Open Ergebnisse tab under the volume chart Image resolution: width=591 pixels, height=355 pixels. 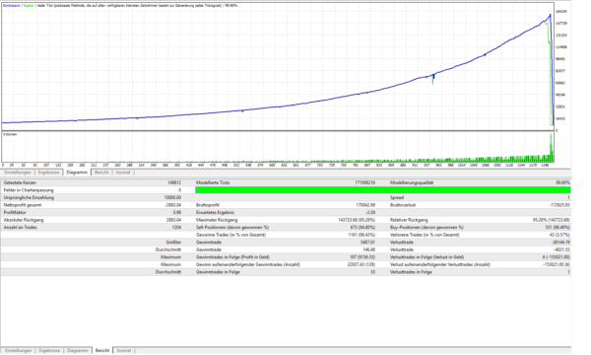(x=48, y=173)
